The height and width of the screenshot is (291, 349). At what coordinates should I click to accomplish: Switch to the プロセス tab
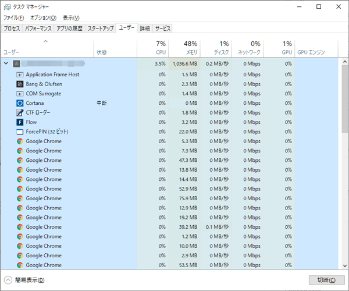(12, 29)
